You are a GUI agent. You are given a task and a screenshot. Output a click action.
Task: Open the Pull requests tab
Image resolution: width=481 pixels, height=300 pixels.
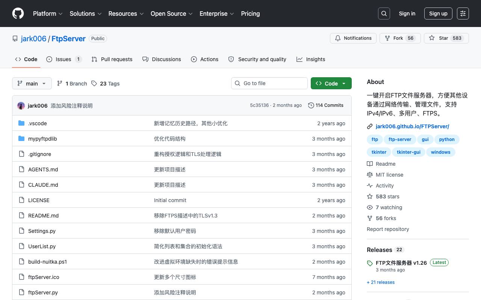[x=112, y=59]
